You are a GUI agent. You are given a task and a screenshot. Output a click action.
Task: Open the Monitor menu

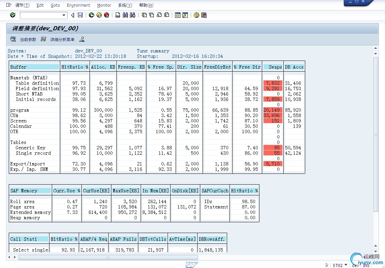104,5
